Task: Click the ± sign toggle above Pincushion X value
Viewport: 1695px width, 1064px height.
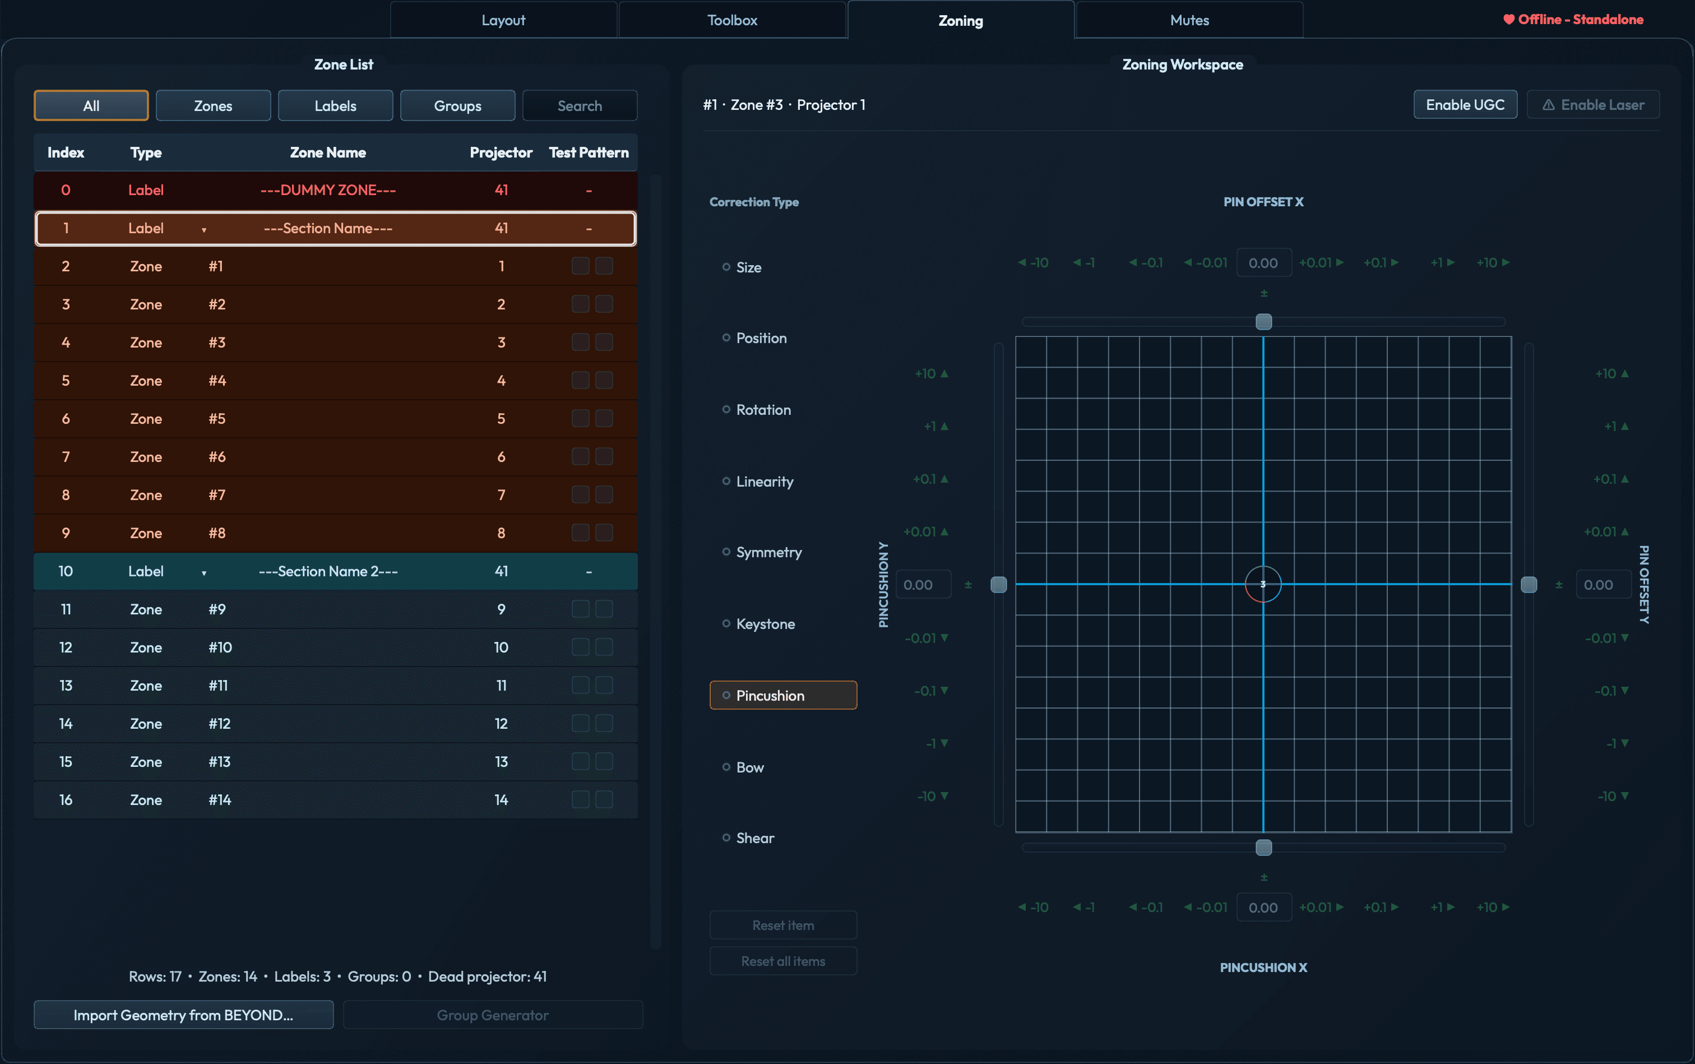Action: pos(1264,877)
